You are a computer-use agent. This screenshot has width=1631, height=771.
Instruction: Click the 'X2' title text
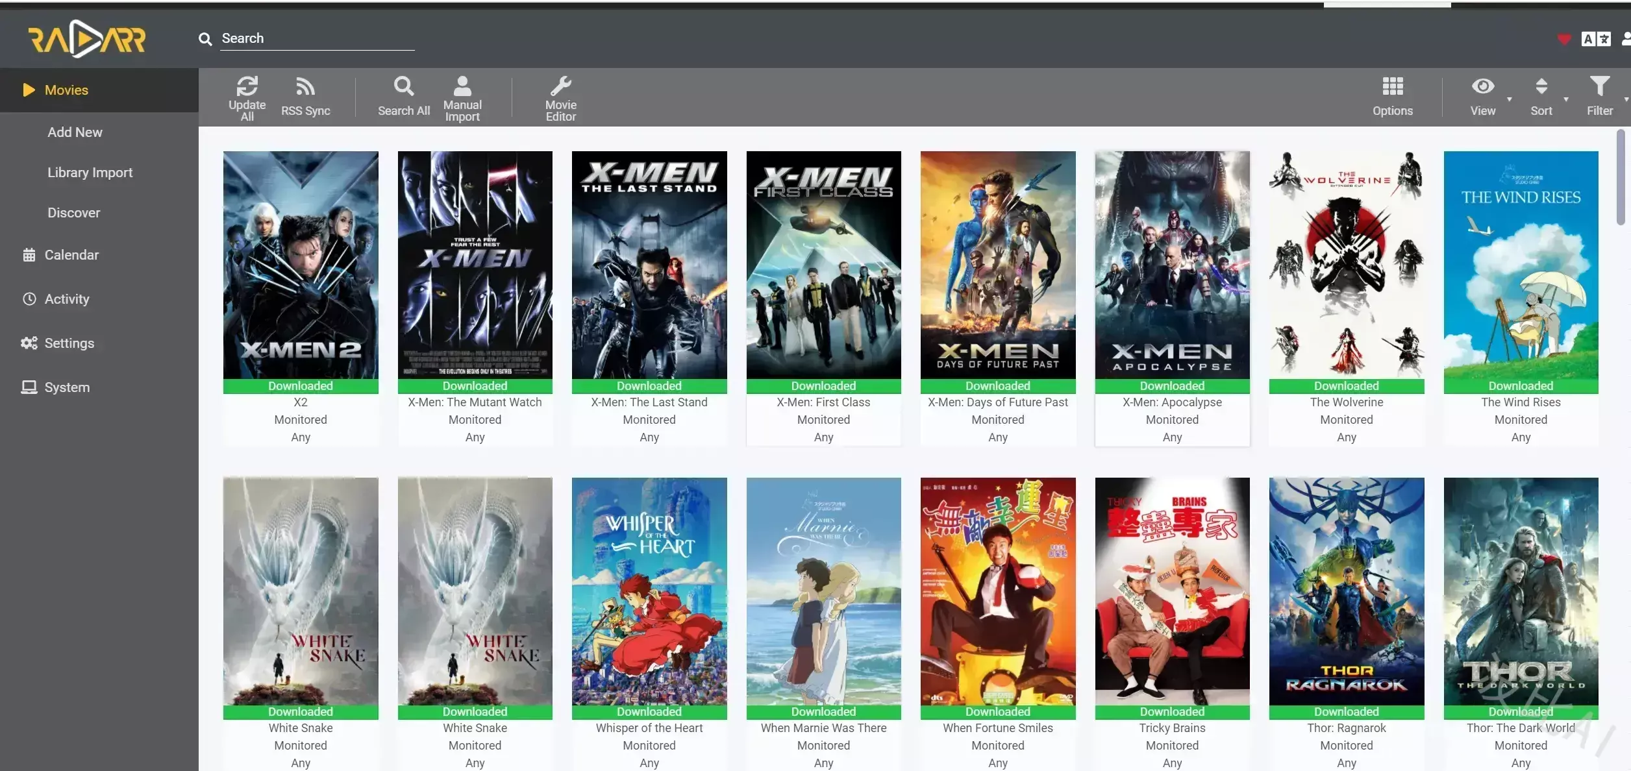tap(301, 402)
